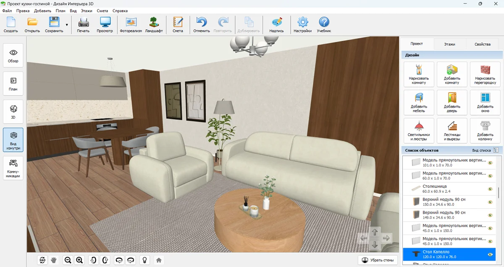Switch to the Свойства tab
504x267 pixels.
[x=482, y=44]
